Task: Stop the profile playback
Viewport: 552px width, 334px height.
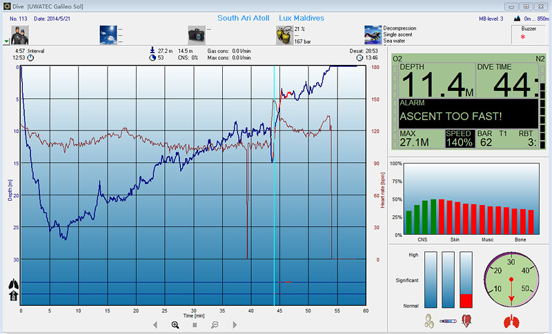Action: 195,325
